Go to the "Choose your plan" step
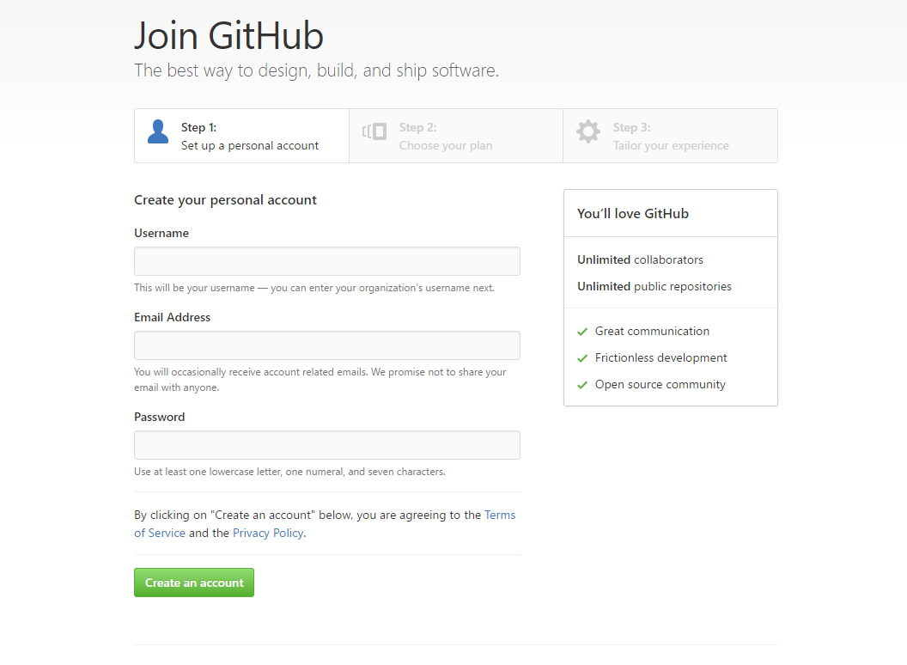This screenshot has height=665, width=907. [x=446, y=145]
